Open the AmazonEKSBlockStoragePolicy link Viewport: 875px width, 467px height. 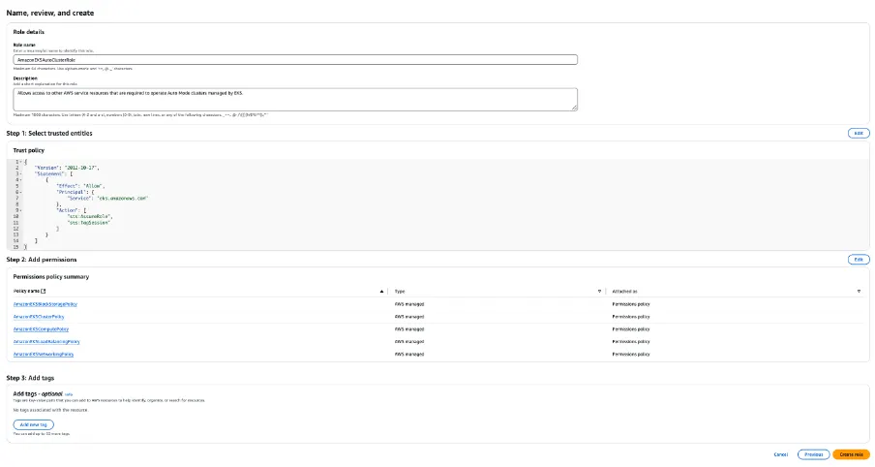click(x=45, y=304)
